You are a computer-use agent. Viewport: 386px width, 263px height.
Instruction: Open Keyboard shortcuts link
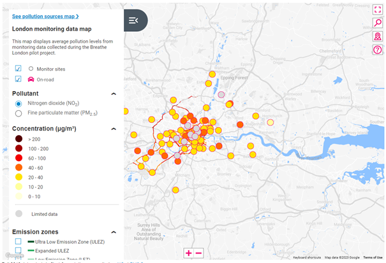(307, 257)
